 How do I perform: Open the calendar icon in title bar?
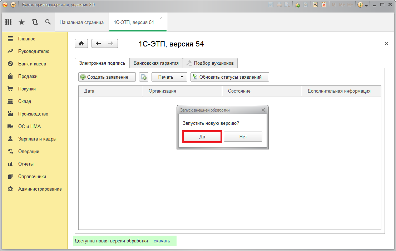[323, 5]
